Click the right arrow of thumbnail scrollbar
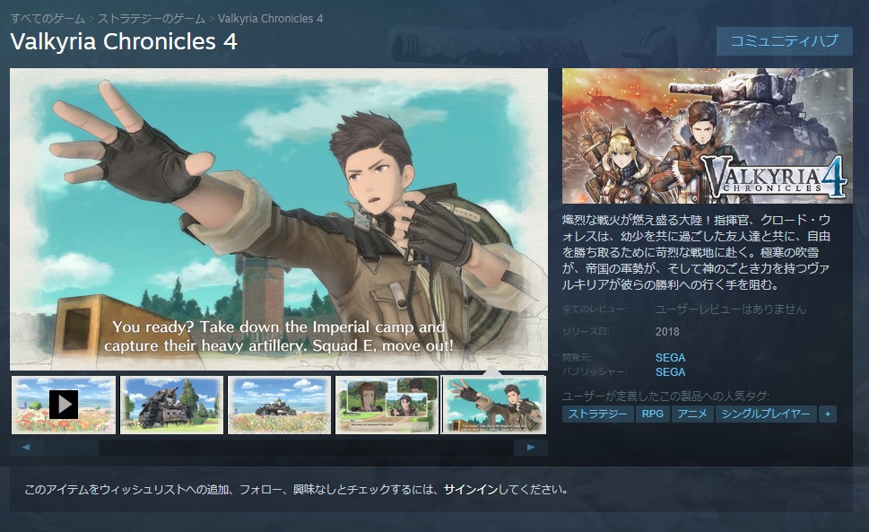 tap(530, 447)
